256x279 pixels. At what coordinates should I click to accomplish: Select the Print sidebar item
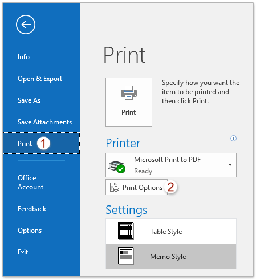pos(41,143)
